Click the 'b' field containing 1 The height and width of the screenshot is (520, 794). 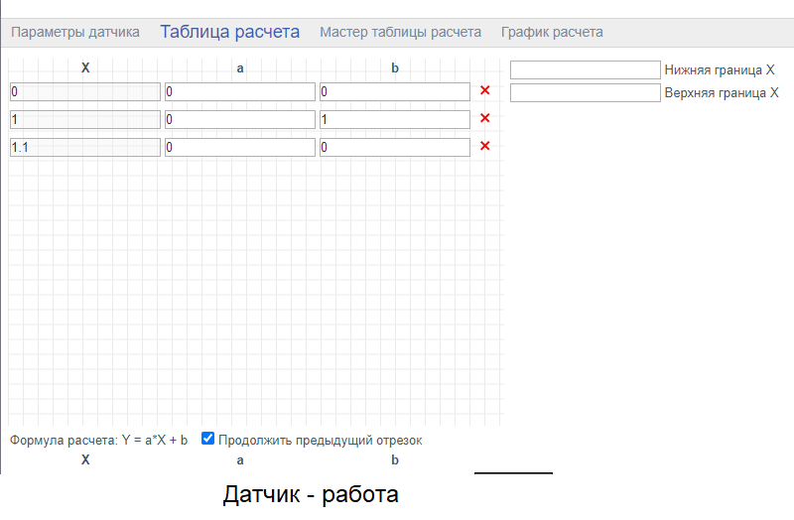pyautogui.click(x=394, y=119)
